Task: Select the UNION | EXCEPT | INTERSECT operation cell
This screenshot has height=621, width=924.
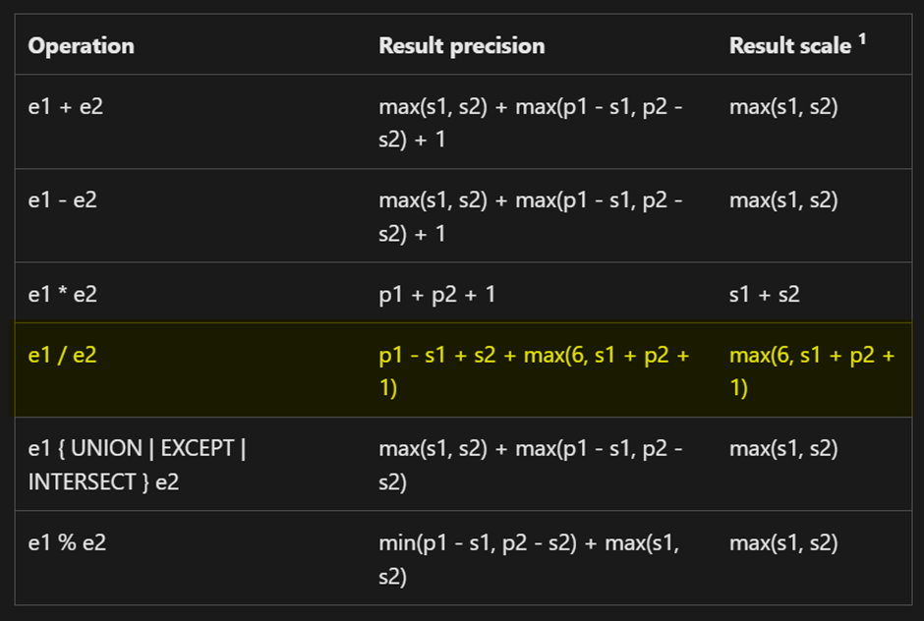Action: [137, 466]
